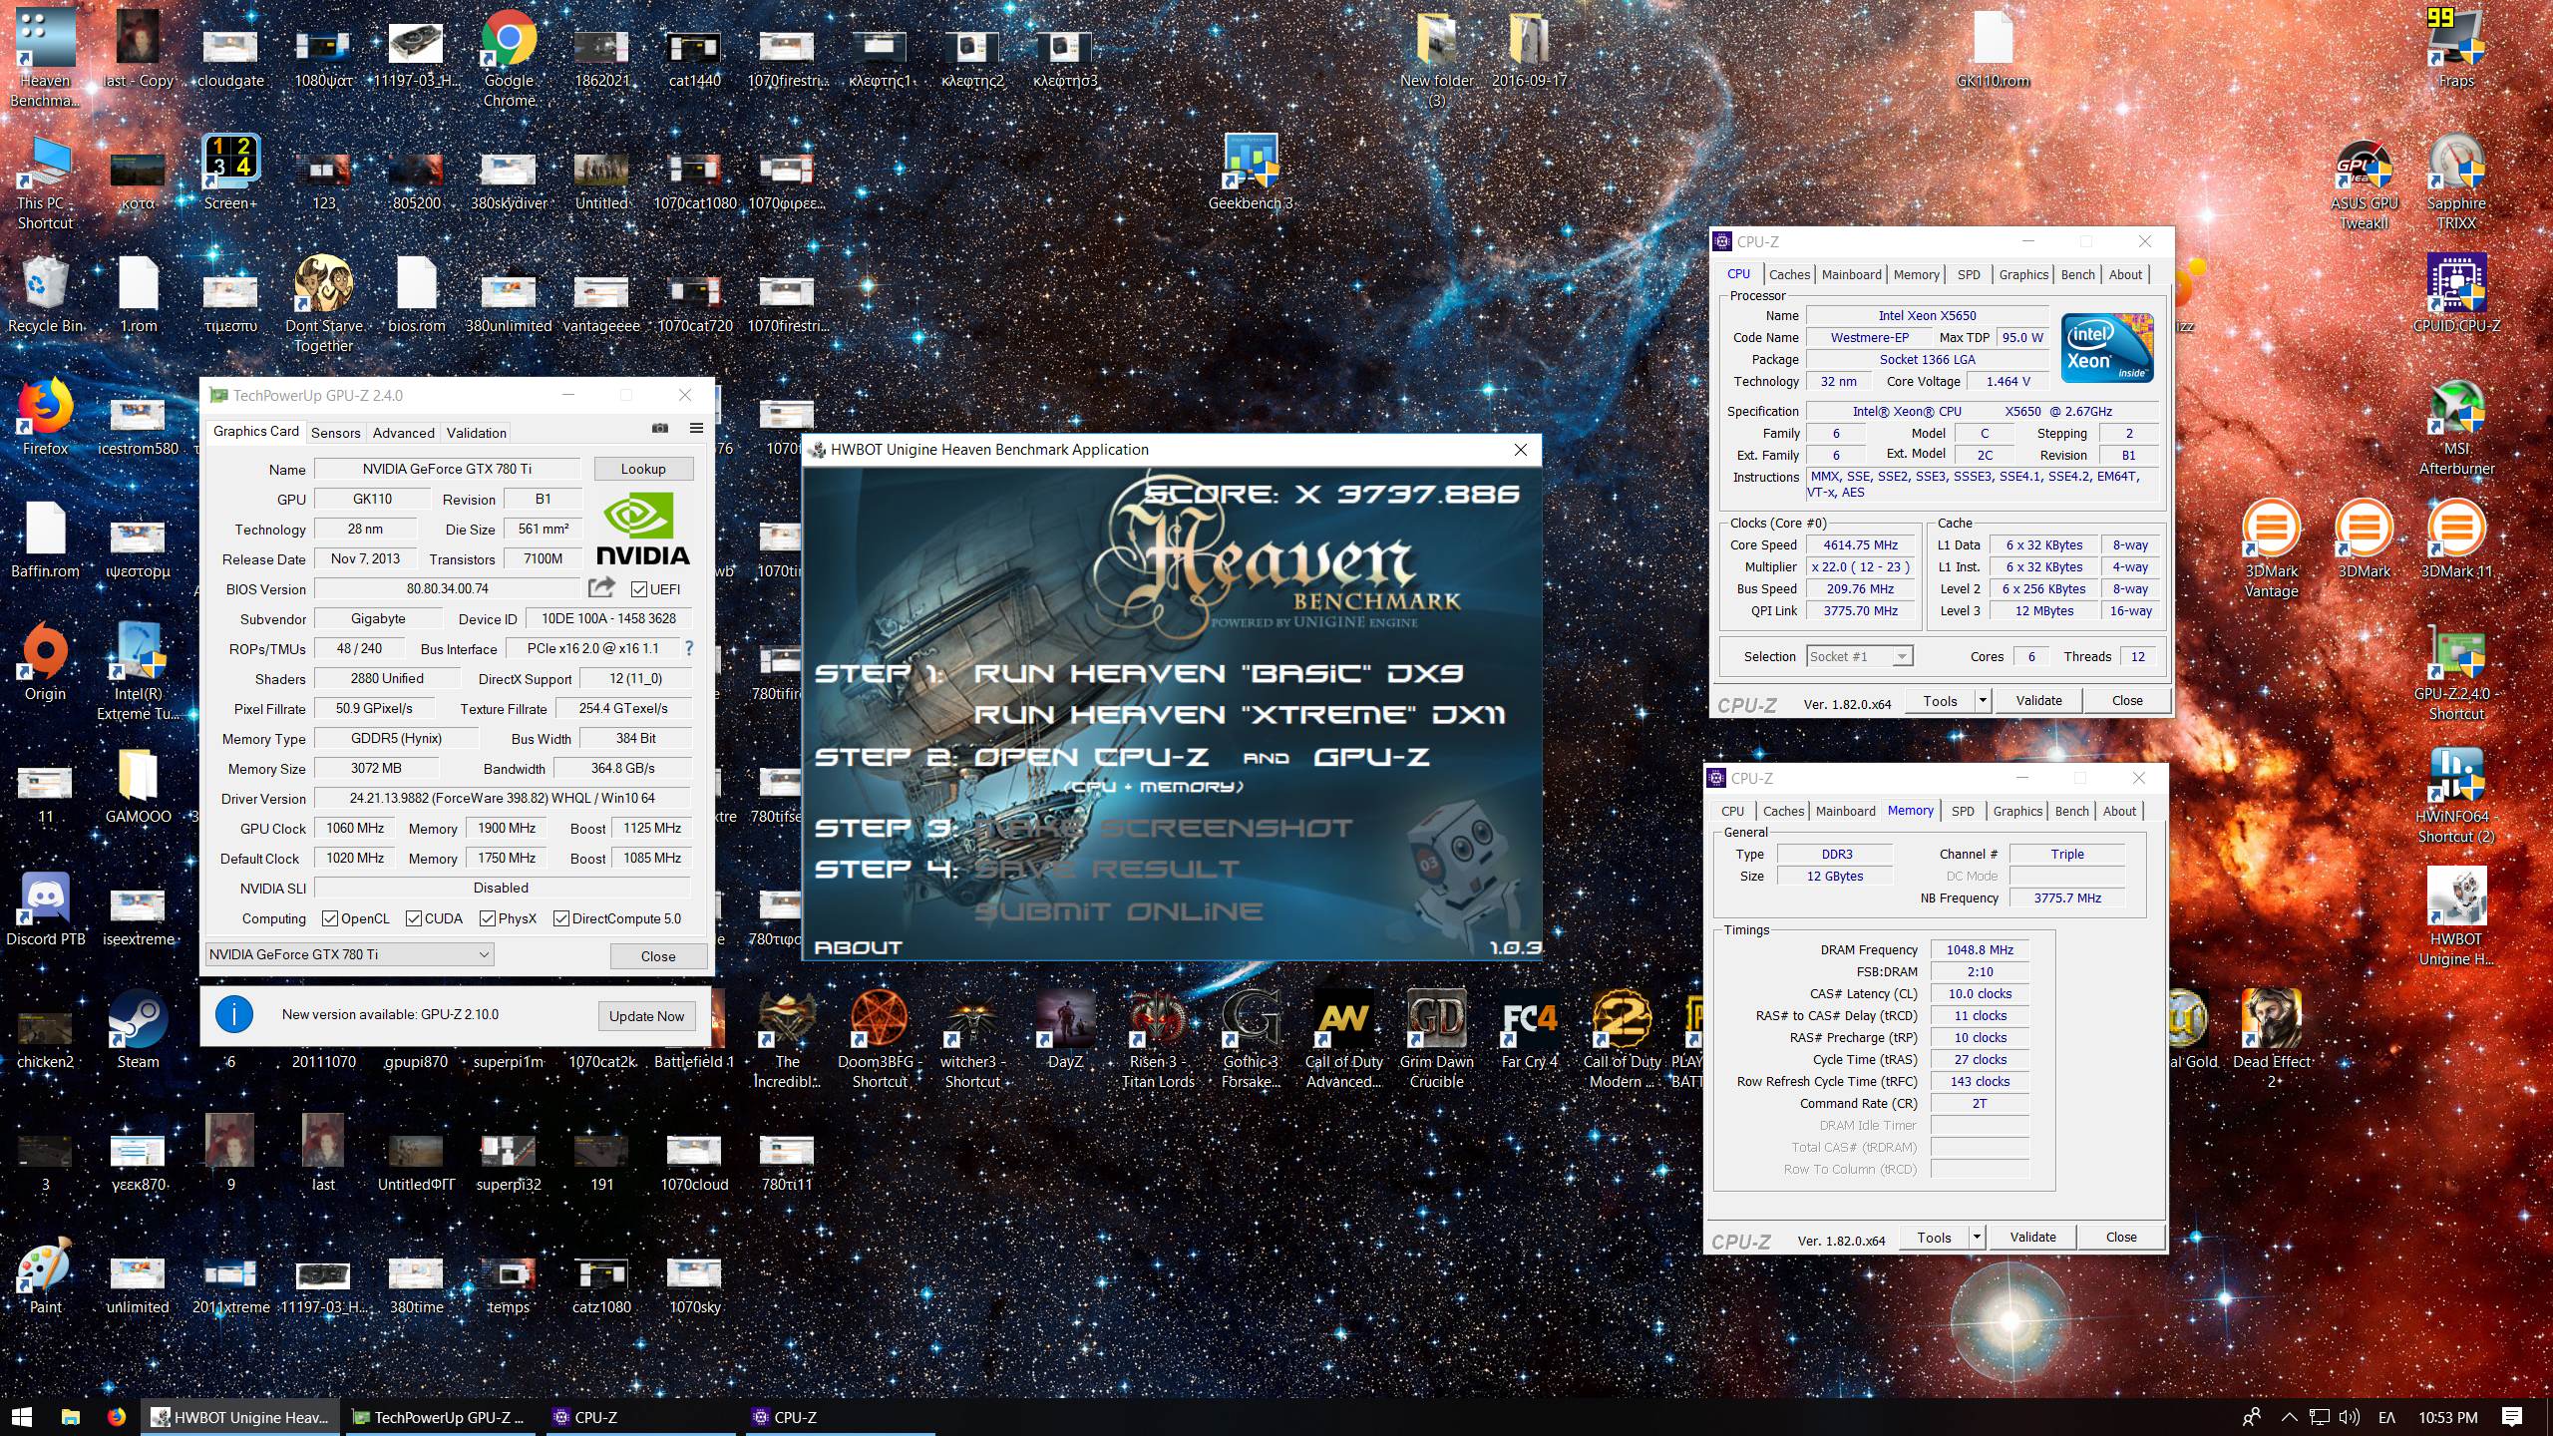This screenshot has height=1436, width=2553.
Task: Open Bench tab in the CPU-Z CPU window
Action: tap(2077, 274)
